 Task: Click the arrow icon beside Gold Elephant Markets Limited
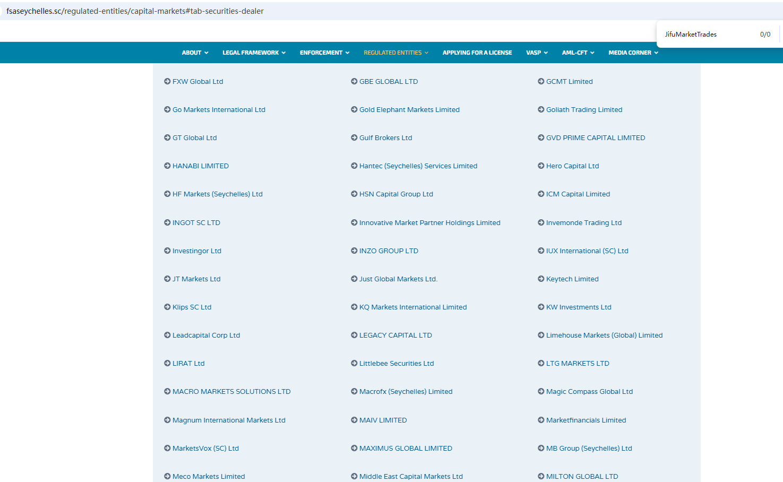tap(354, 109)
